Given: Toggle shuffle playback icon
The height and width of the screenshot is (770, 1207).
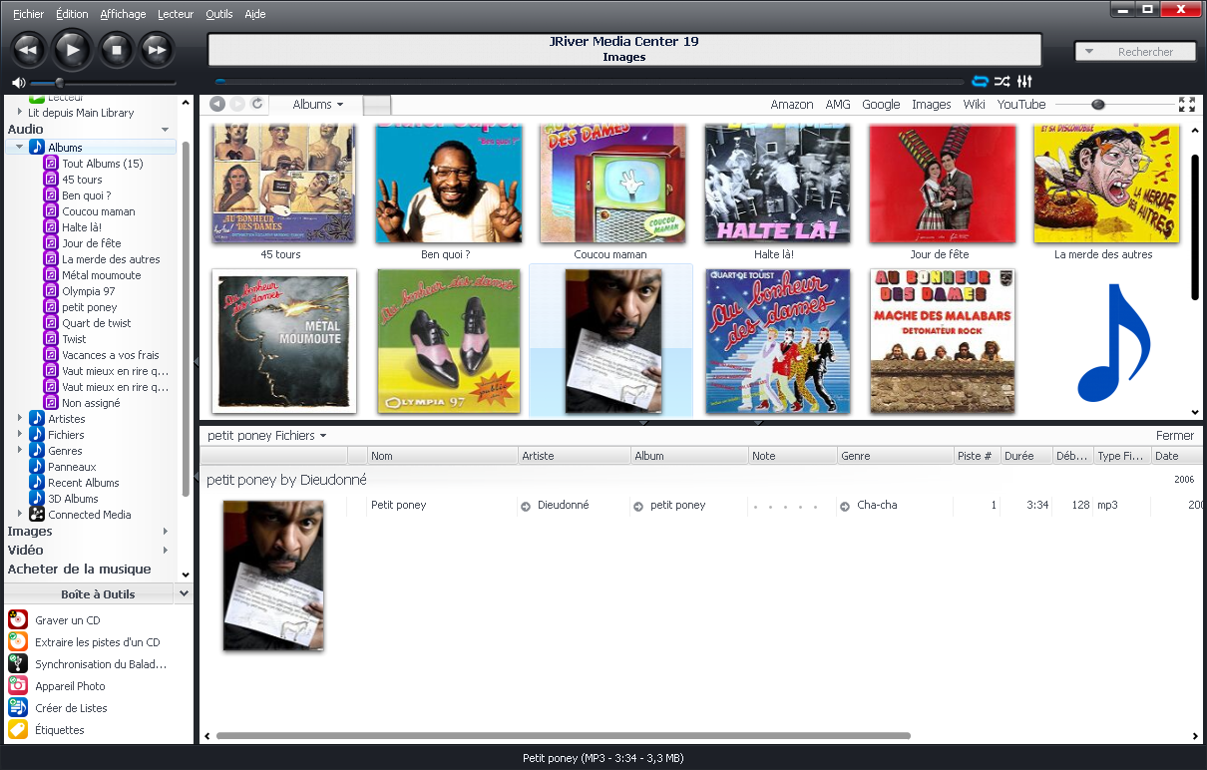Looking at the screenshot, I should [x=1002, y=82].
